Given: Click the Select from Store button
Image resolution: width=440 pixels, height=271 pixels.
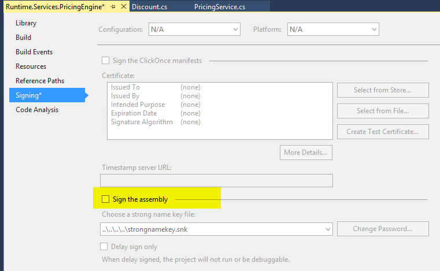Looking at the screenshot, I should pyautogui.click(x=383, y=90).
